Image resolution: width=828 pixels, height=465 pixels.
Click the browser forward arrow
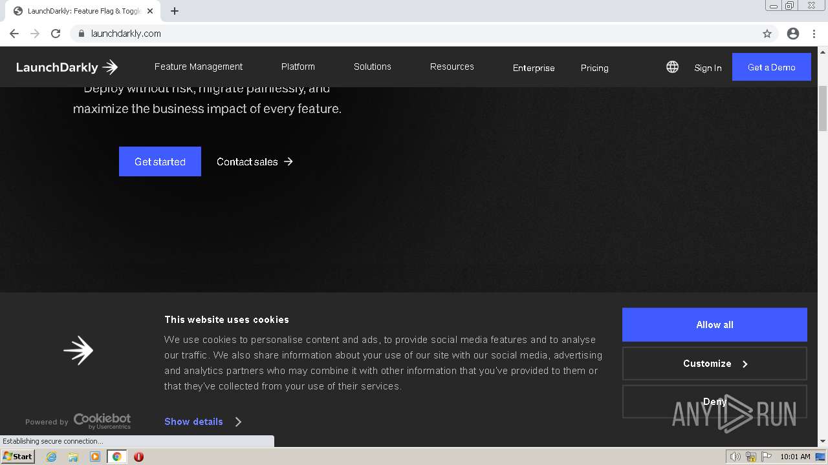[x=35, y=34]
